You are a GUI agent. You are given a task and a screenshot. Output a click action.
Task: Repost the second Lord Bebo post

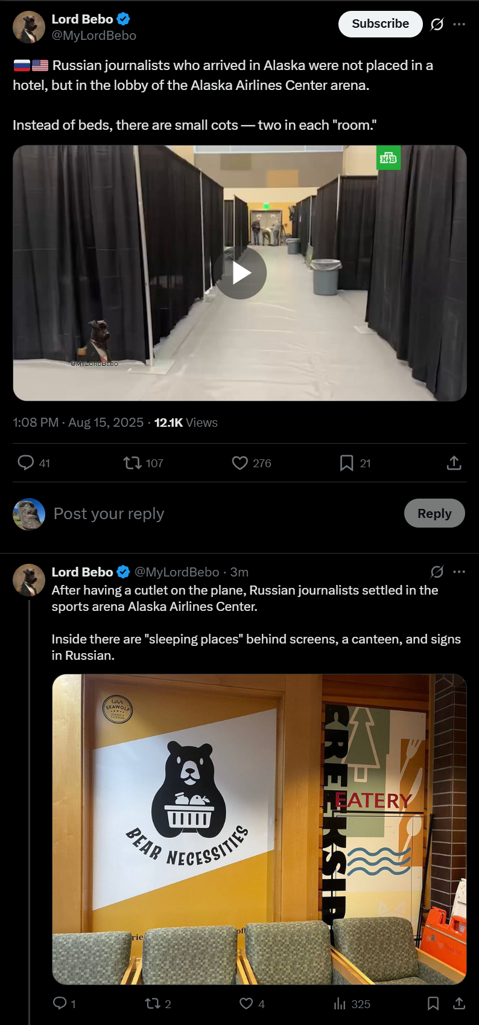pos(152,1003)
